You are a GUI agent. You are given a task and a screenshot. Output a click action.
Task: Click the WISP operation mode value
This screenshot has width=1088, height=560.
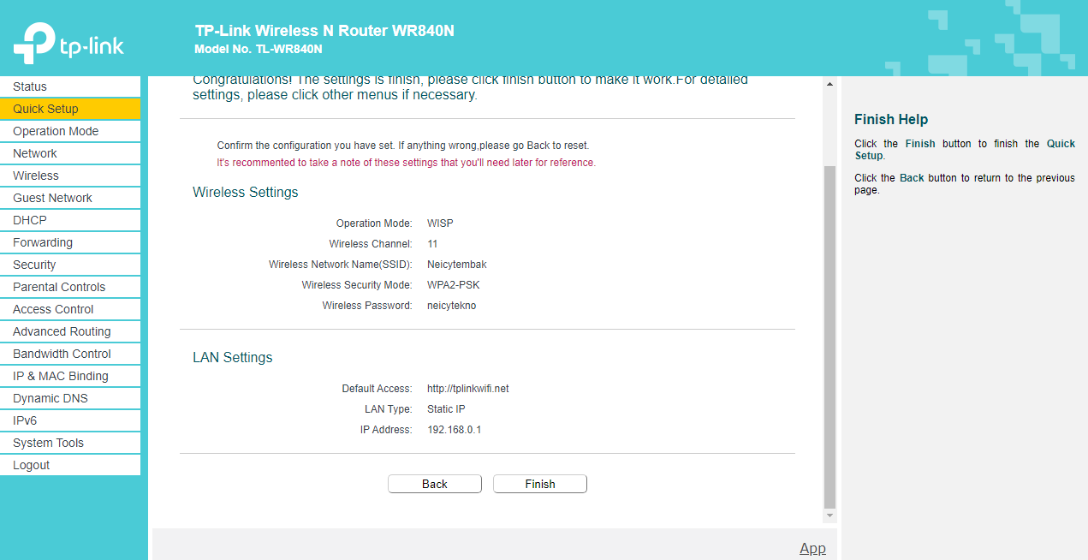(440, 223)
